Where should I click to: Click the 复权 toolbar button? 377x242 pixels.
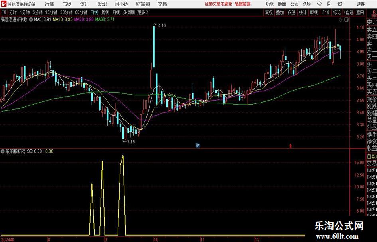[x=269, y=12]
